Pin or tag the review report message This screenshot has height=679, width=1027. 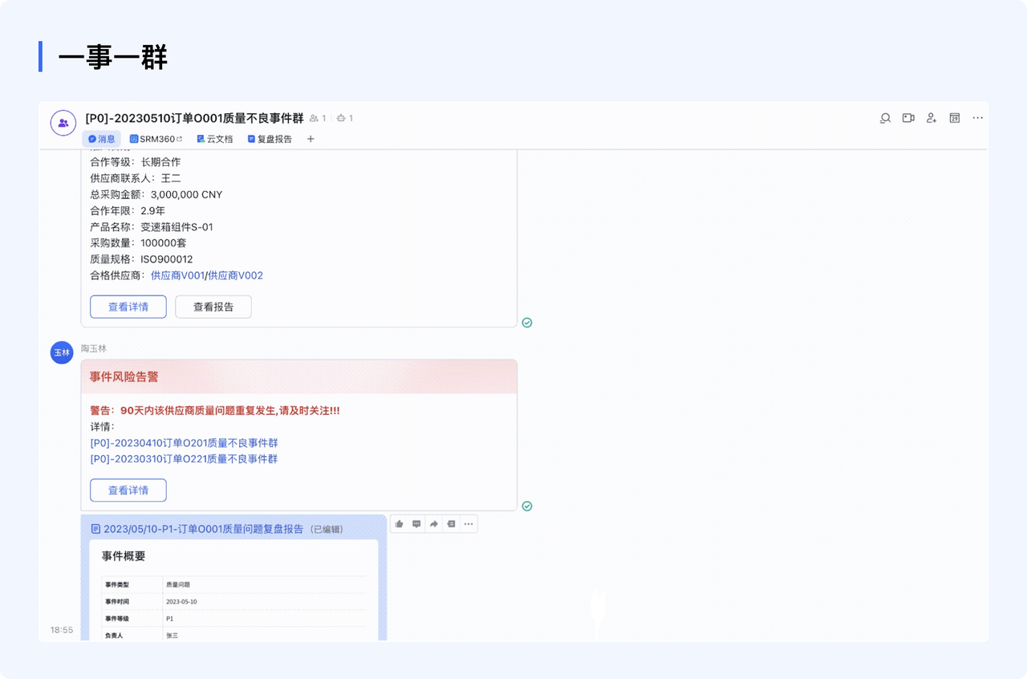(451, 524)
